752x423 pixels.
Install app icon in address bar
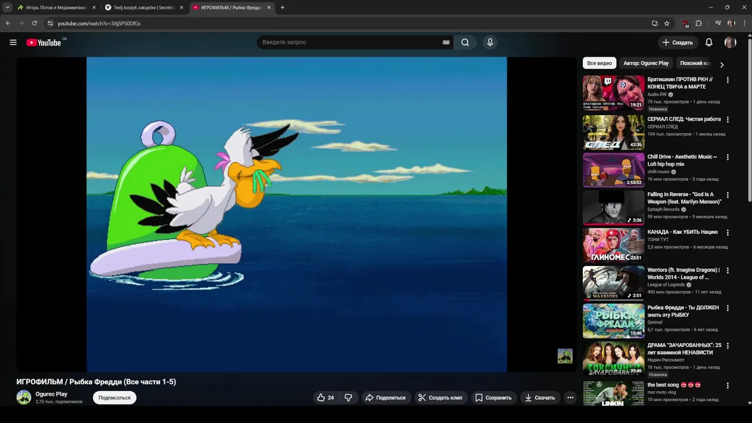(654, 23)
